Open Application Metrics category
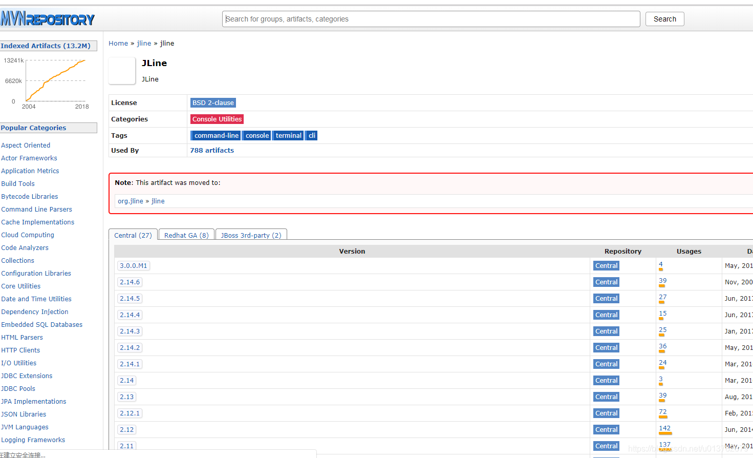The width and height of the screenshot is (753, 458). click(30, 171)
